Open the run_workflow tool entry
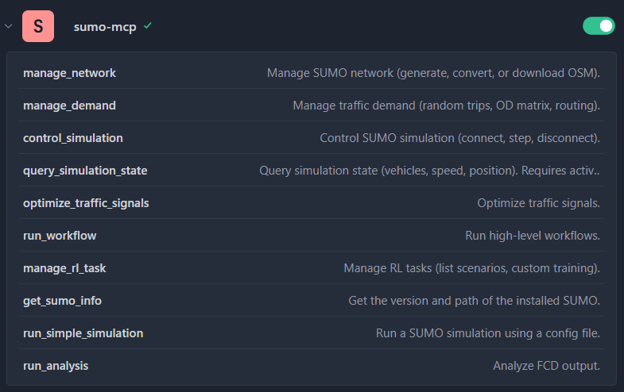Image resolution: width=624 pixels, height=392 pixels. [60, 236]
